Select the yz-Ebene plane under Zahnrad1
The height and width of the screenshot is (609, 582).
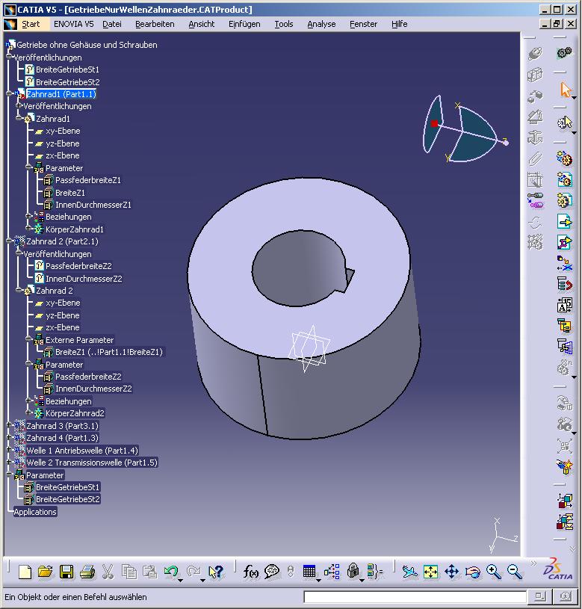point(63,143)
